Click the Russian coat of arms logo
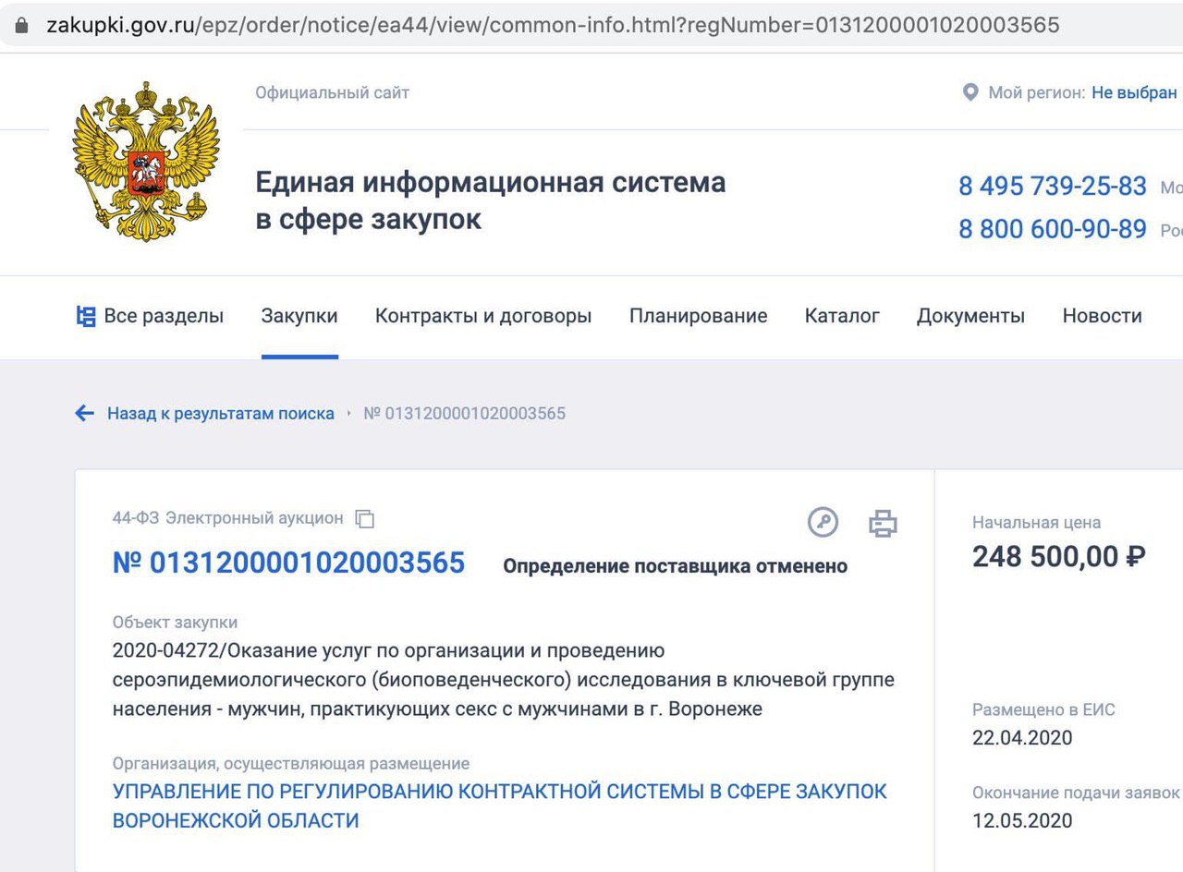 pos(146,161)
